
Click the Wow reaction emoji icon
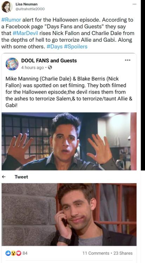coord(13,253)
